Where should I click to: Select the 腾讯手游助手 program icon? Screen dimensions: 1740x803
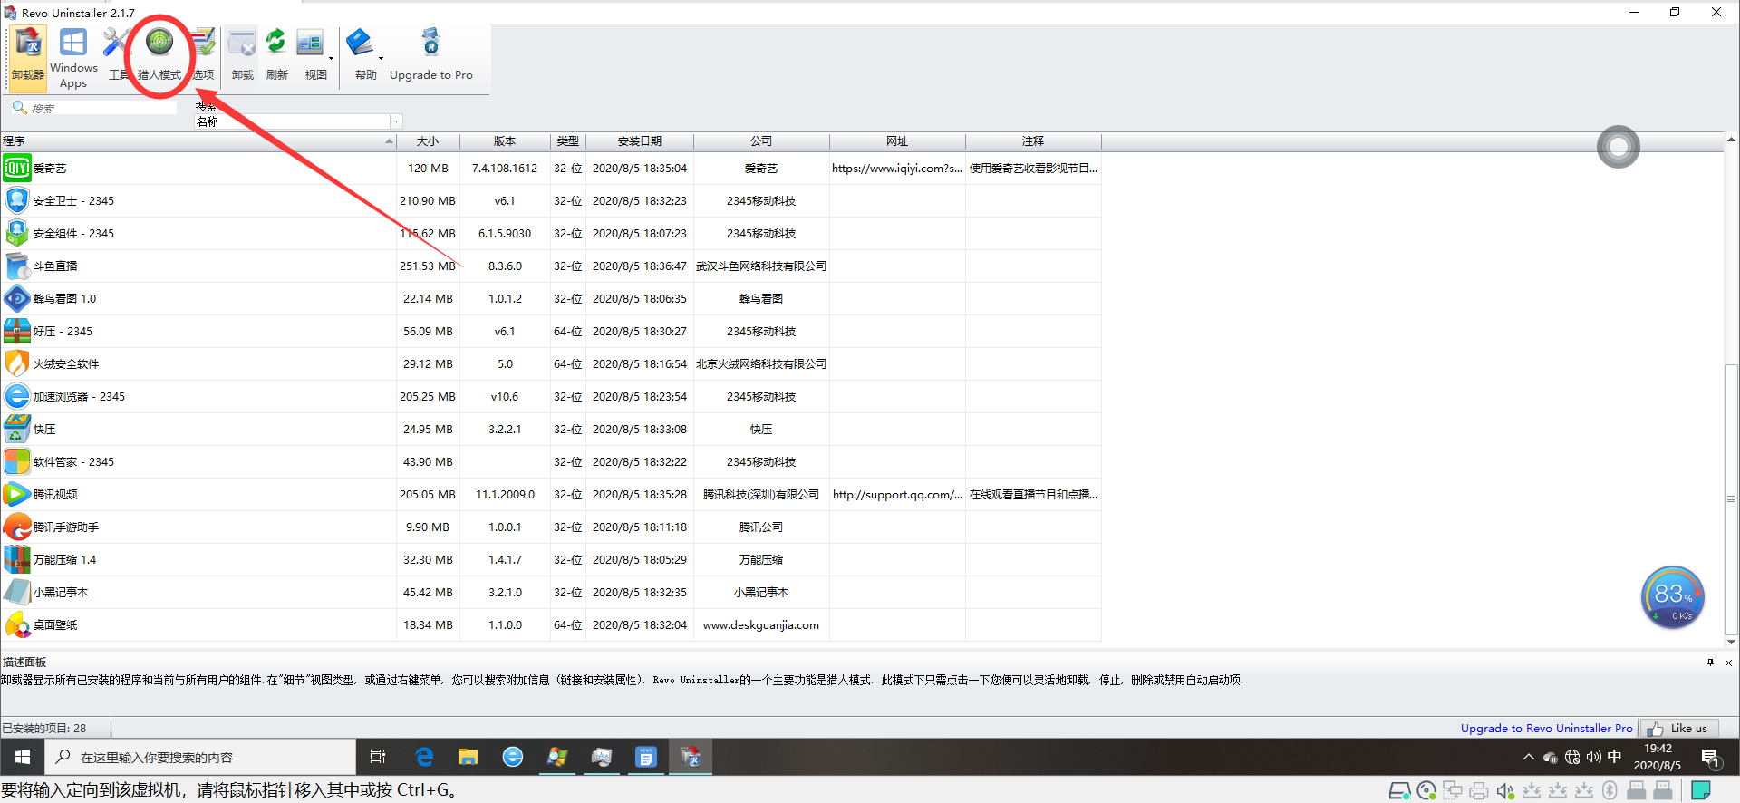coord(16,527)
